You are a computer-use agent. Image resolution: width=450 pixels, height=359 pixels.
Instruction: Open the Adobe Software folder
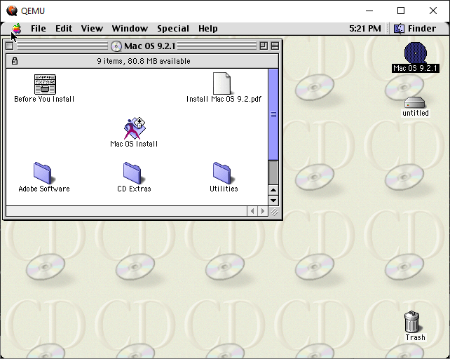click(43, 173)
